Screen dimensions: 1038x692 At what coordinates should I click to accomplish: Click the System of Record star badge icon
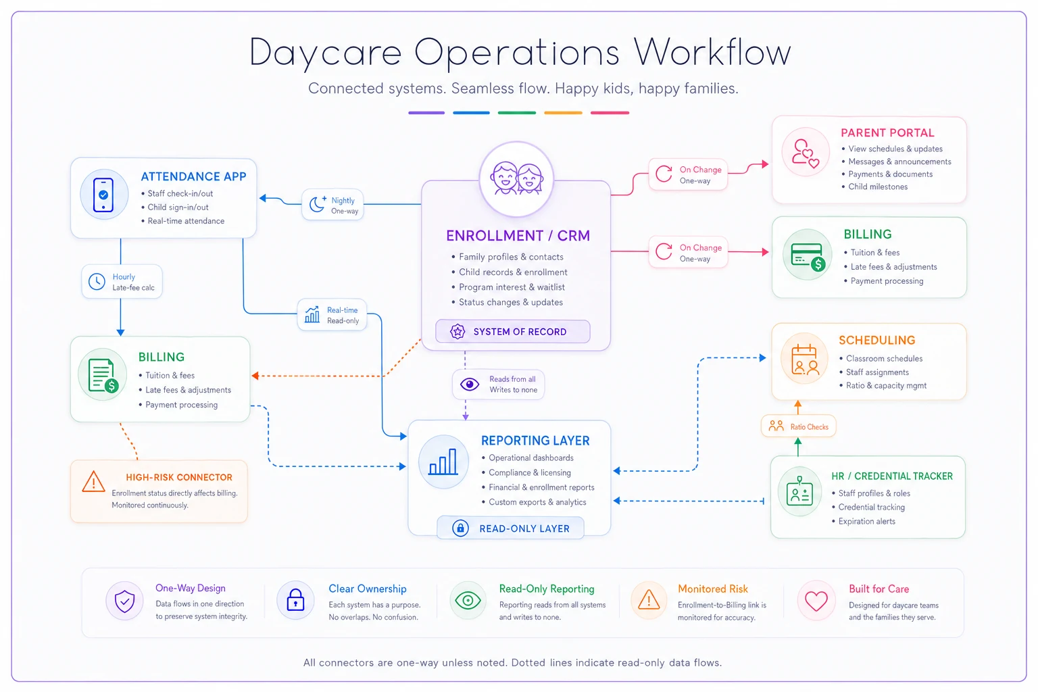[458, 331]
